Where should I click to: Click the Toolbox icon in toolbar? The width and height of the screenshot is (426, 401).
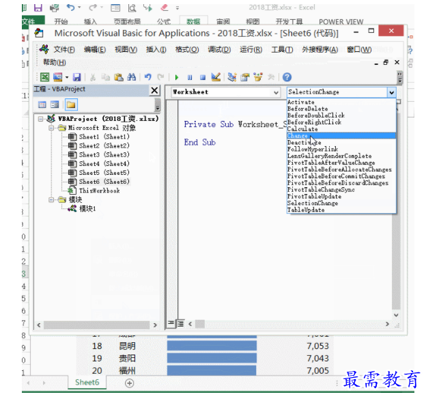pyautogui.click(x=271, y=77)
